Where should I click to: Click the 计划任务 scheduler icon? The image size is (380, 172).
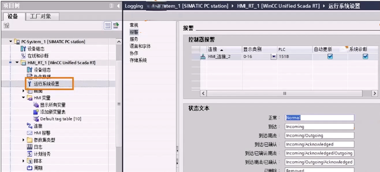pos(30,154)
